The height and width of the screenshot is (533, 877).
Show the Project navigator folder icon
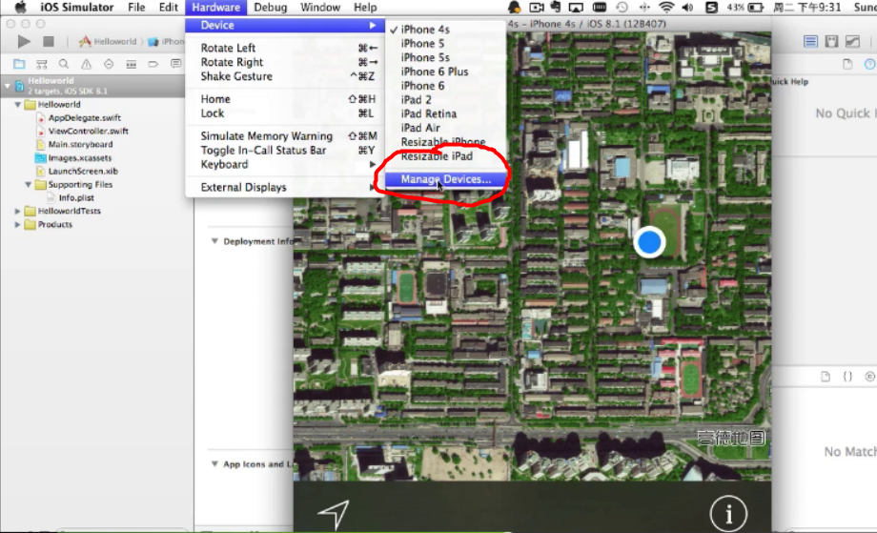click(19, 64)
